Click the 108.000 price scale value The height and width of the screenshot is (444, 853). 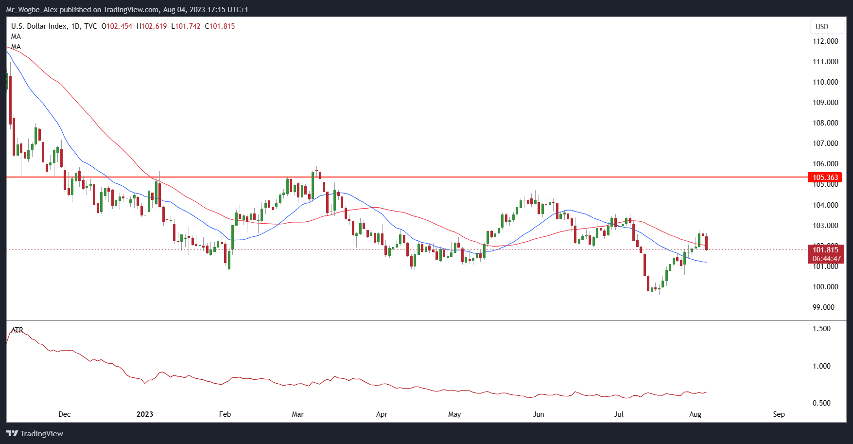pyautogui.click(x=825, y=123)
